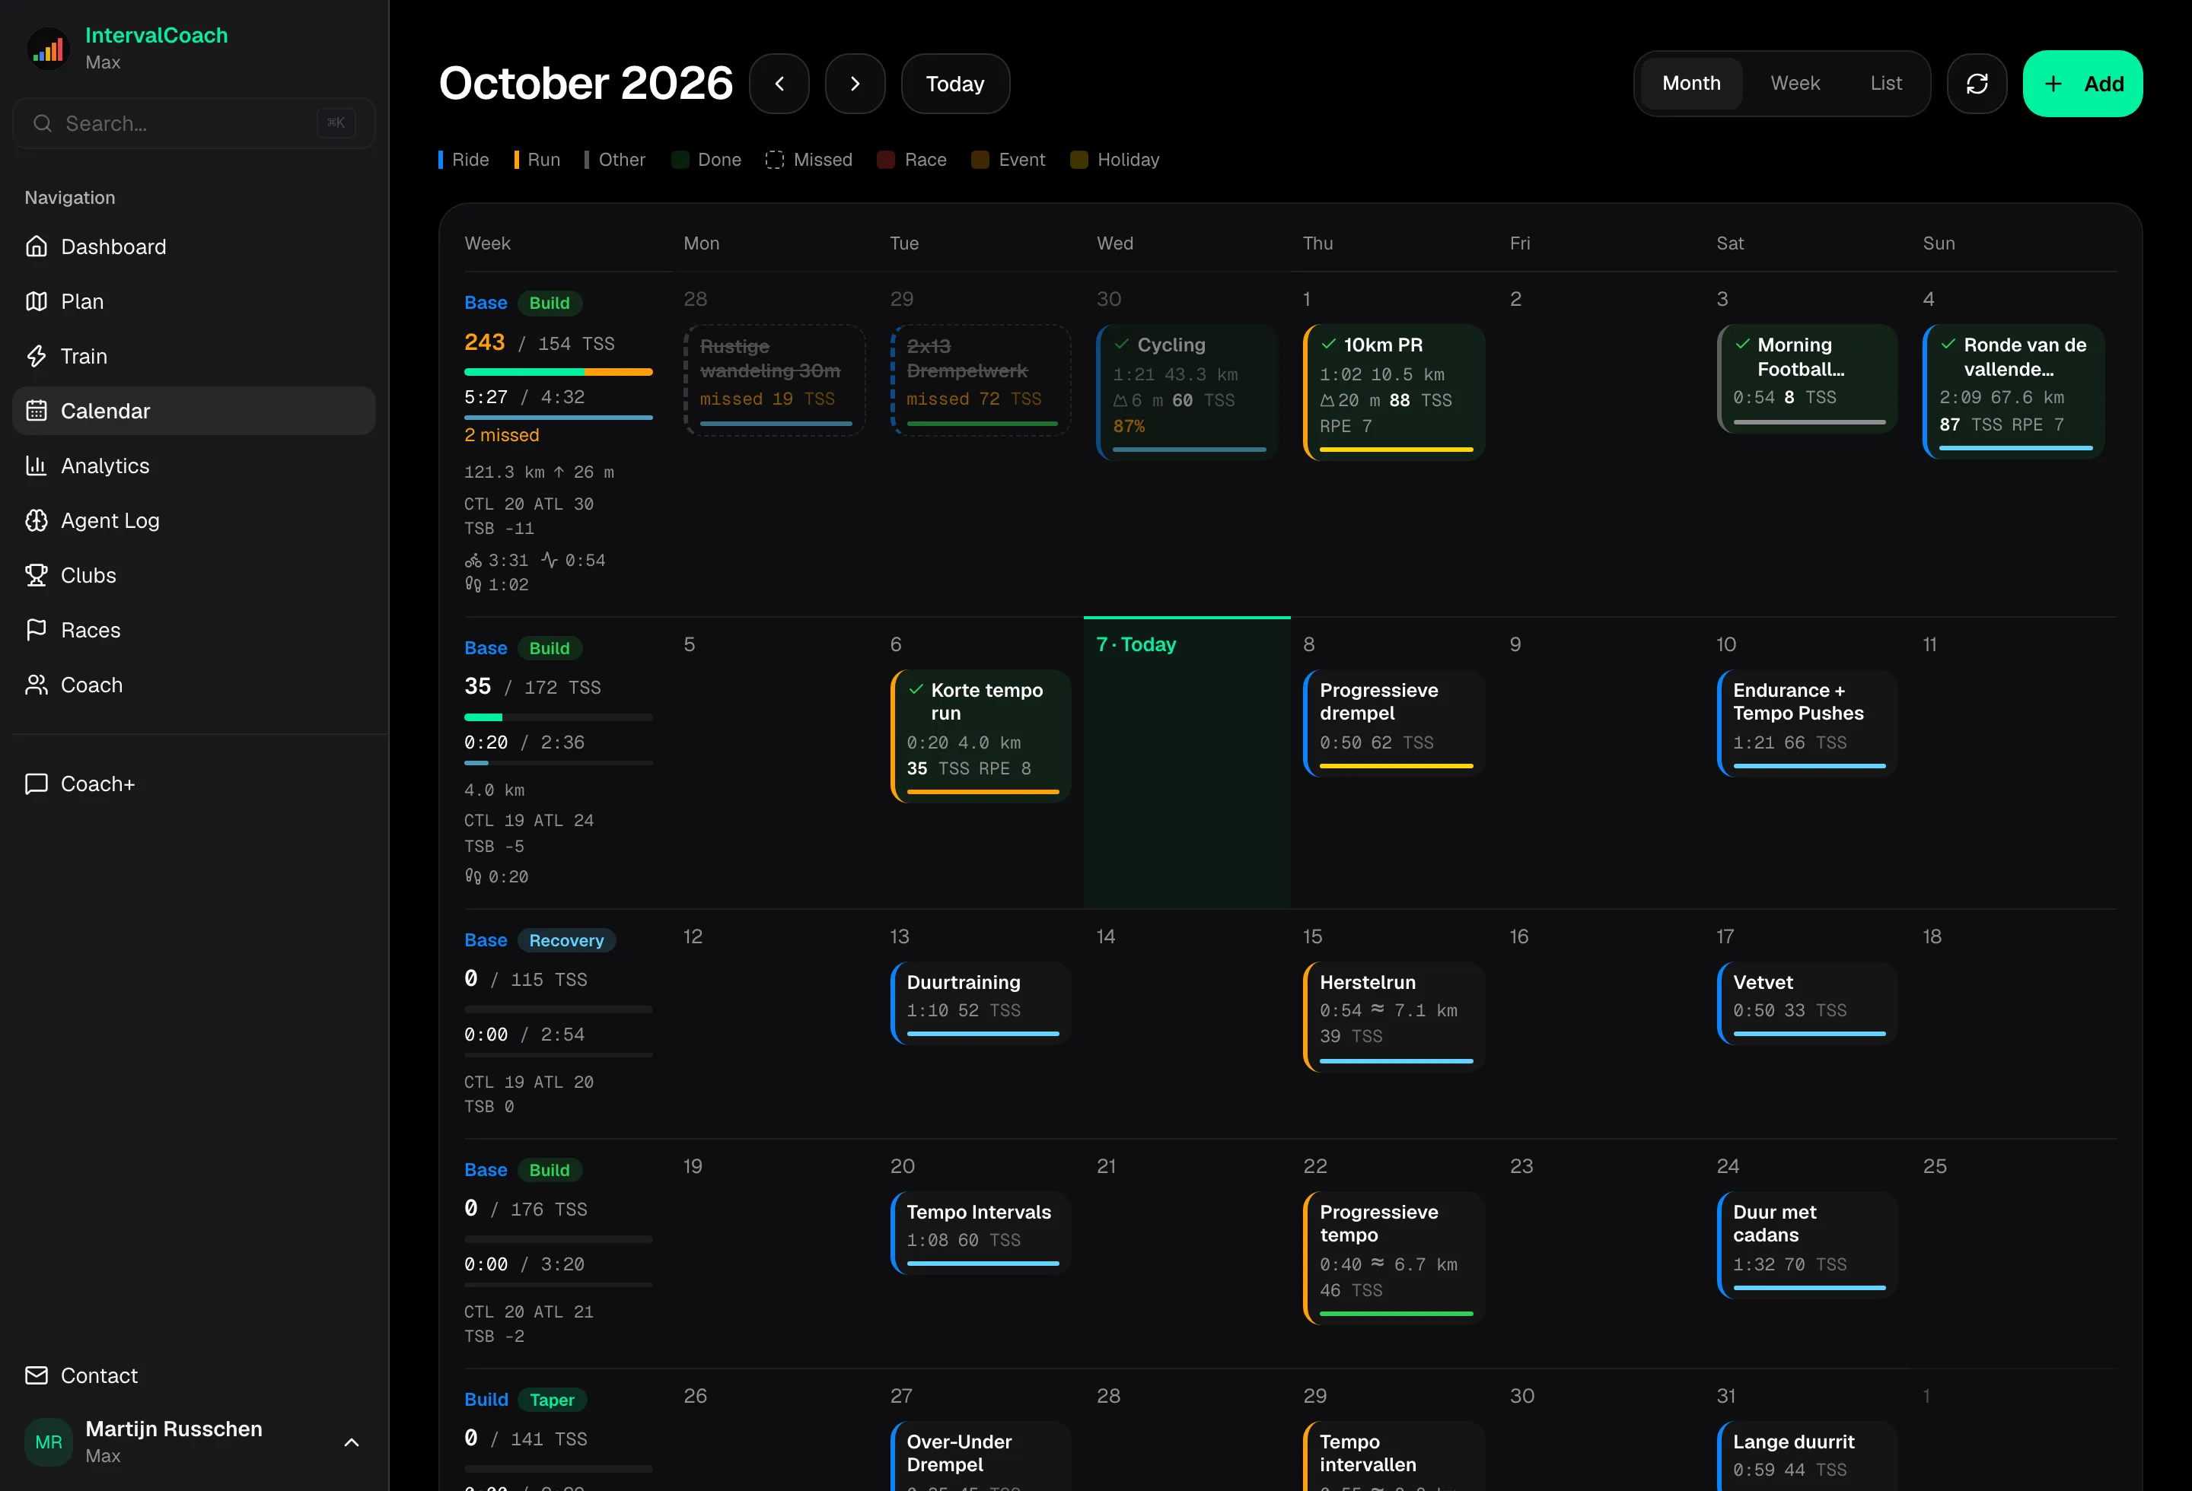This screenshot has height=1491, width=2192.
Task: Click the 243 / 154 TSS progress bar
Action: (559, 372)
